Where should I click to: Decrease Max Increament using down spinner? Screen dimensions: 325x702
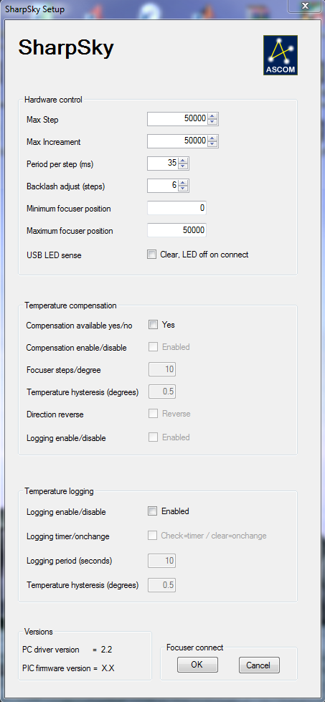(212, 143)
